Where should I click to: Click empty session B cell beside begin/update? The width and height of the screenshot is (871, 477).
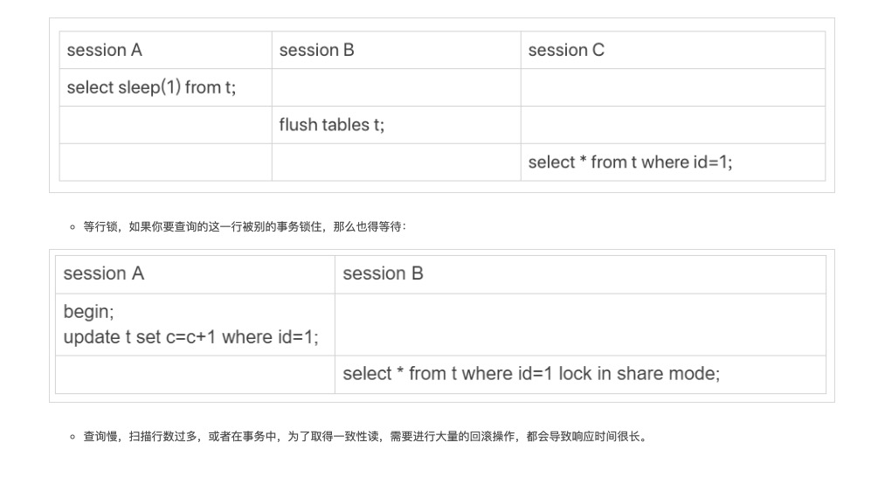point(580,324)
